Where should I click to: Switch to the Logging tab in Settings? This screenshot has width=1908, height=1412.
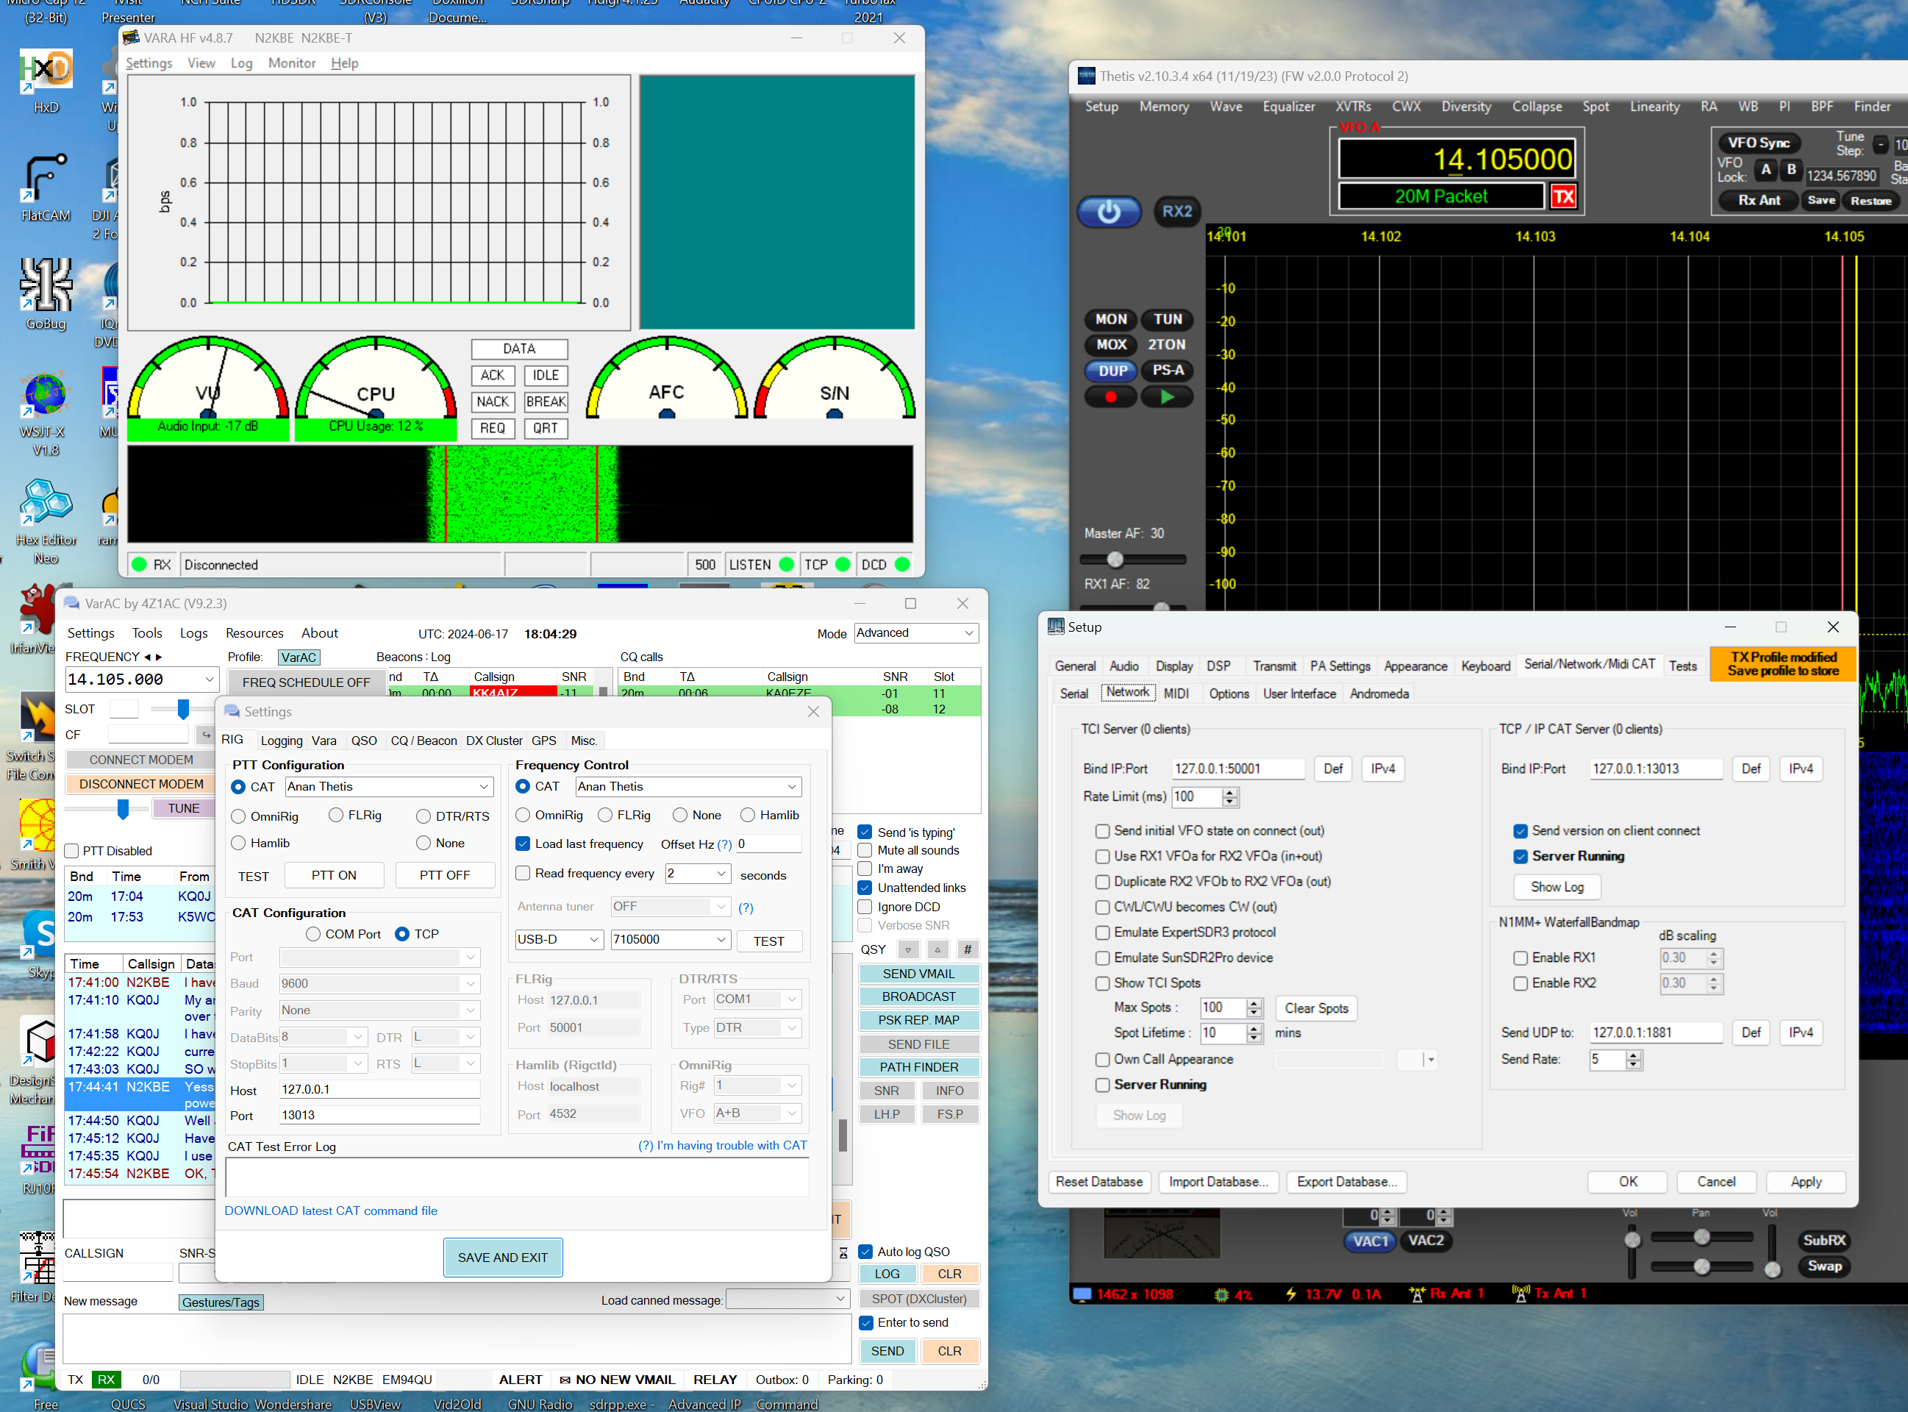[x=281, y=741]
